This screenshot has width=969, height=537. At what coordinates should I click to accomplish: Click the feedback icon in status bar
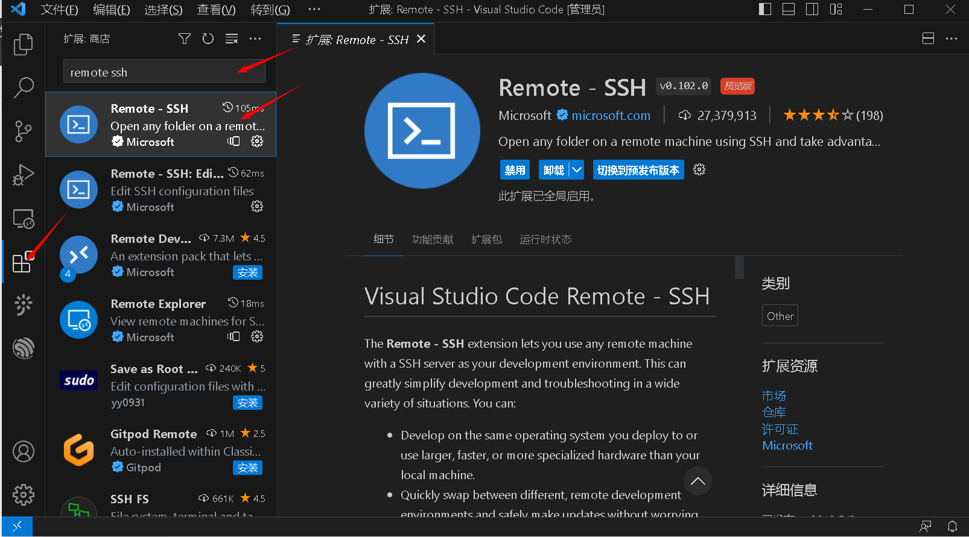tap(926, 527)
